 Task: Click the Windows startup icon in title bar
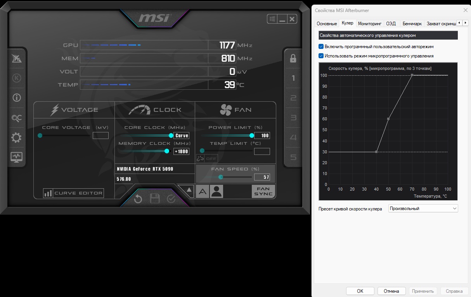coord(272,19)
